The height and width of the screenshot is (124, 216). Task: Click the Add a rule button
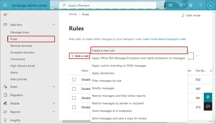tap(79, 56)
